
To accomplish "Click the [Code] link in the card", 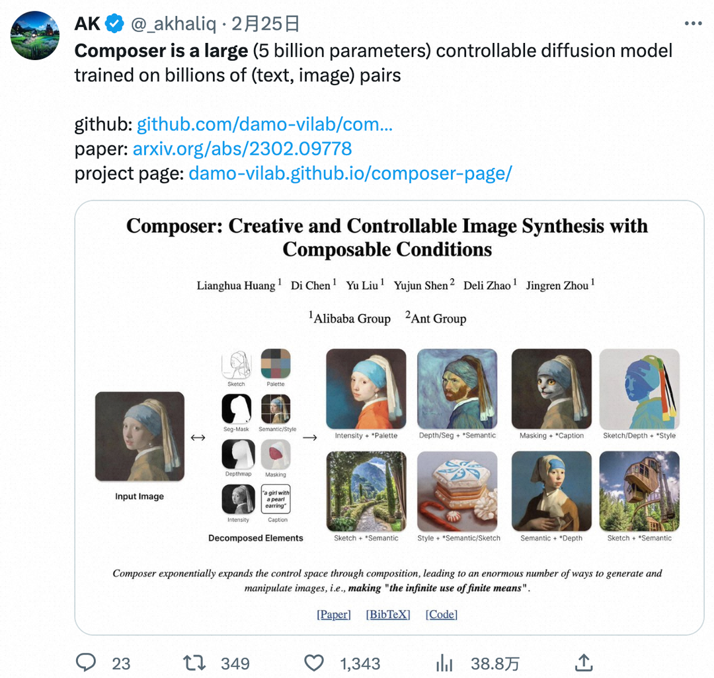I will [x=442, y=615].
